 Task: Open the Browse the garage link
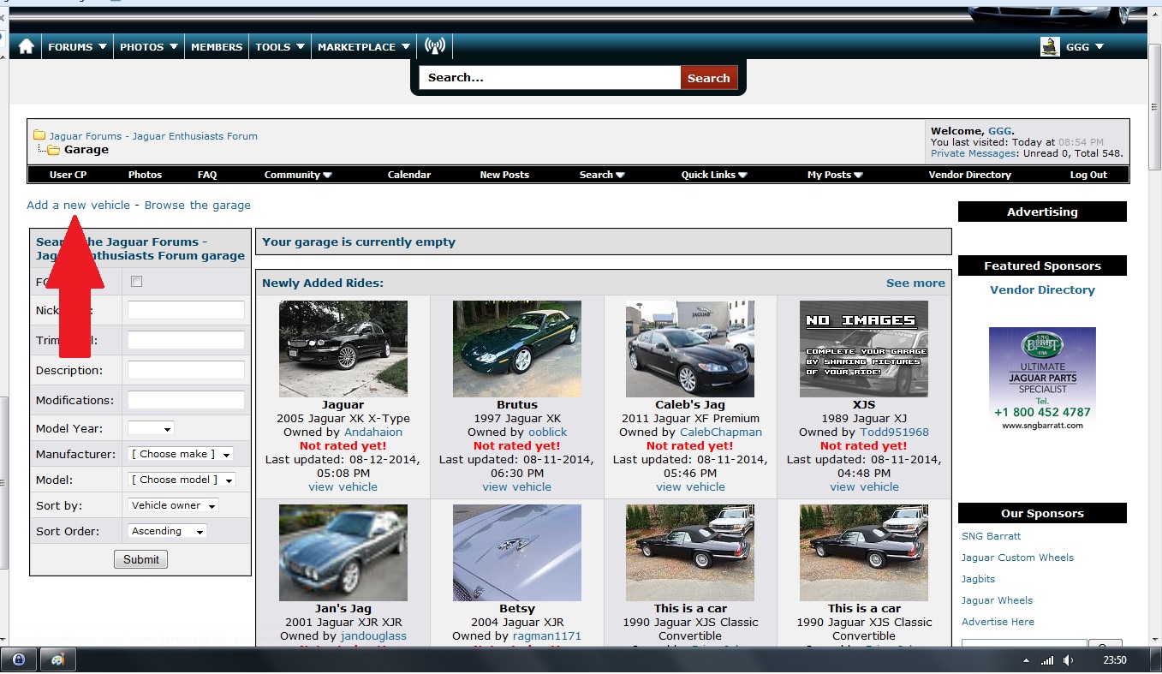point(197,206)
